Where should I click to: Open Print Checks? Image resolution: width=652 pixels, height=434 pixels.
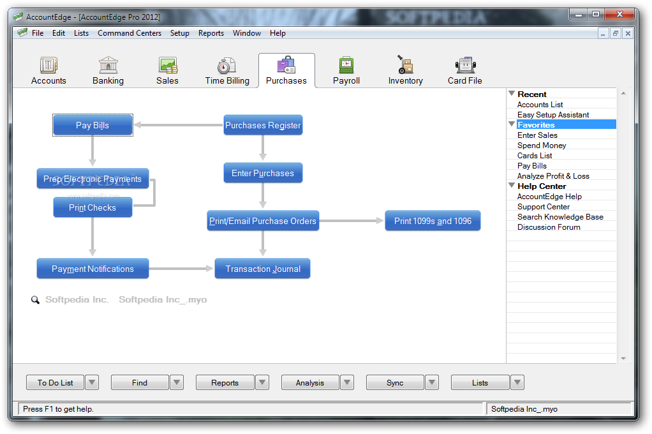click(x=93, y=207)
